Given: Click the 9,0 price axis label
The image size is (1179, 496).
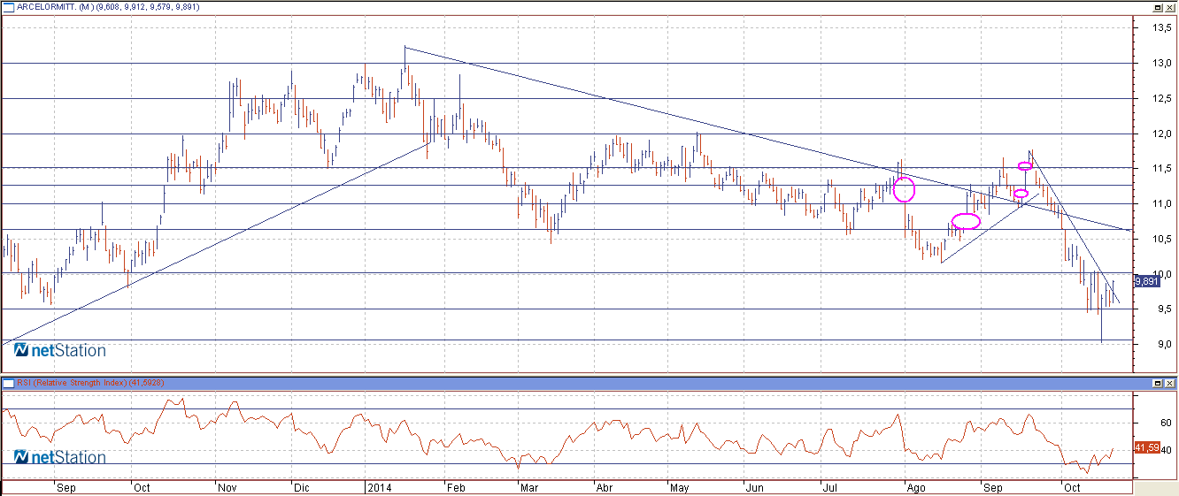Looking at the screenshot, I should click(1164, 344).
